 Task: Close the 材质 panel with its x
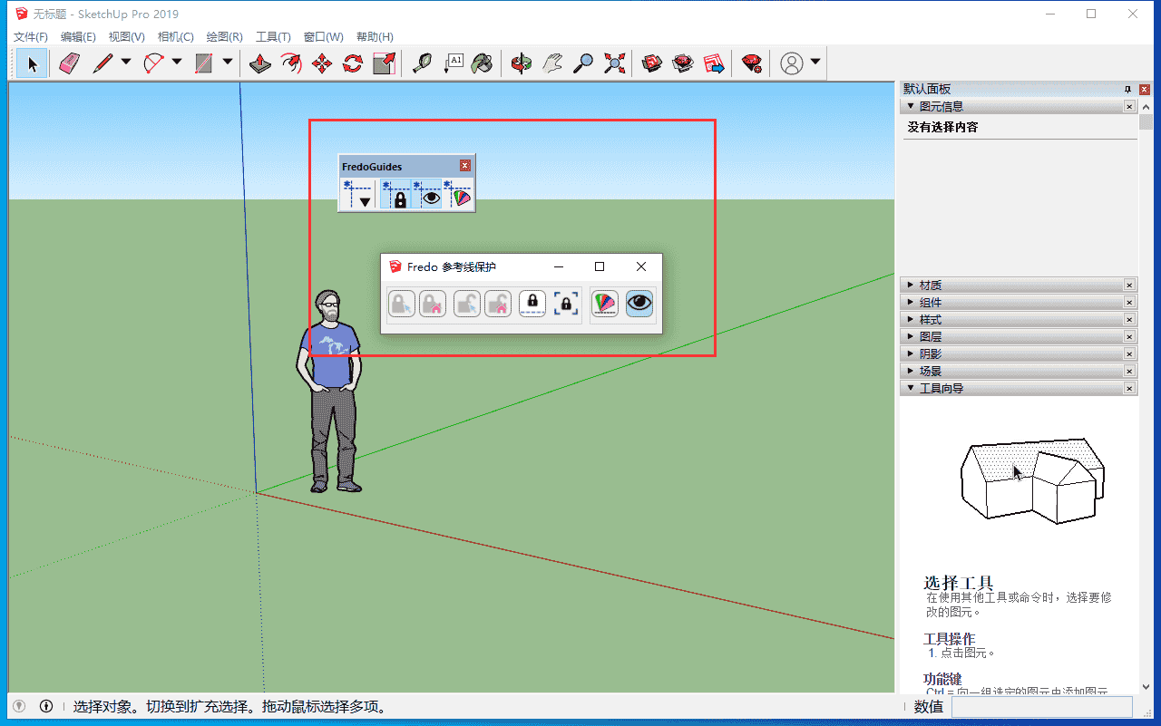(x=1129, y=286)
